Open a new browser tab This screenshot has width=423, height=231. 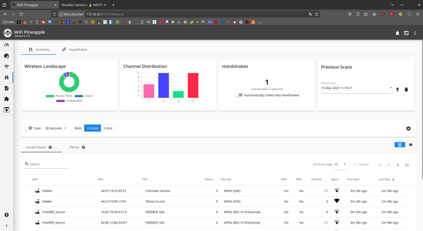tap(113, 5)
